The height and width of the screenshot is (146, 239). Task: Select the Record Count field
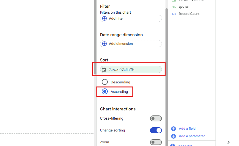tap(189, 14)
